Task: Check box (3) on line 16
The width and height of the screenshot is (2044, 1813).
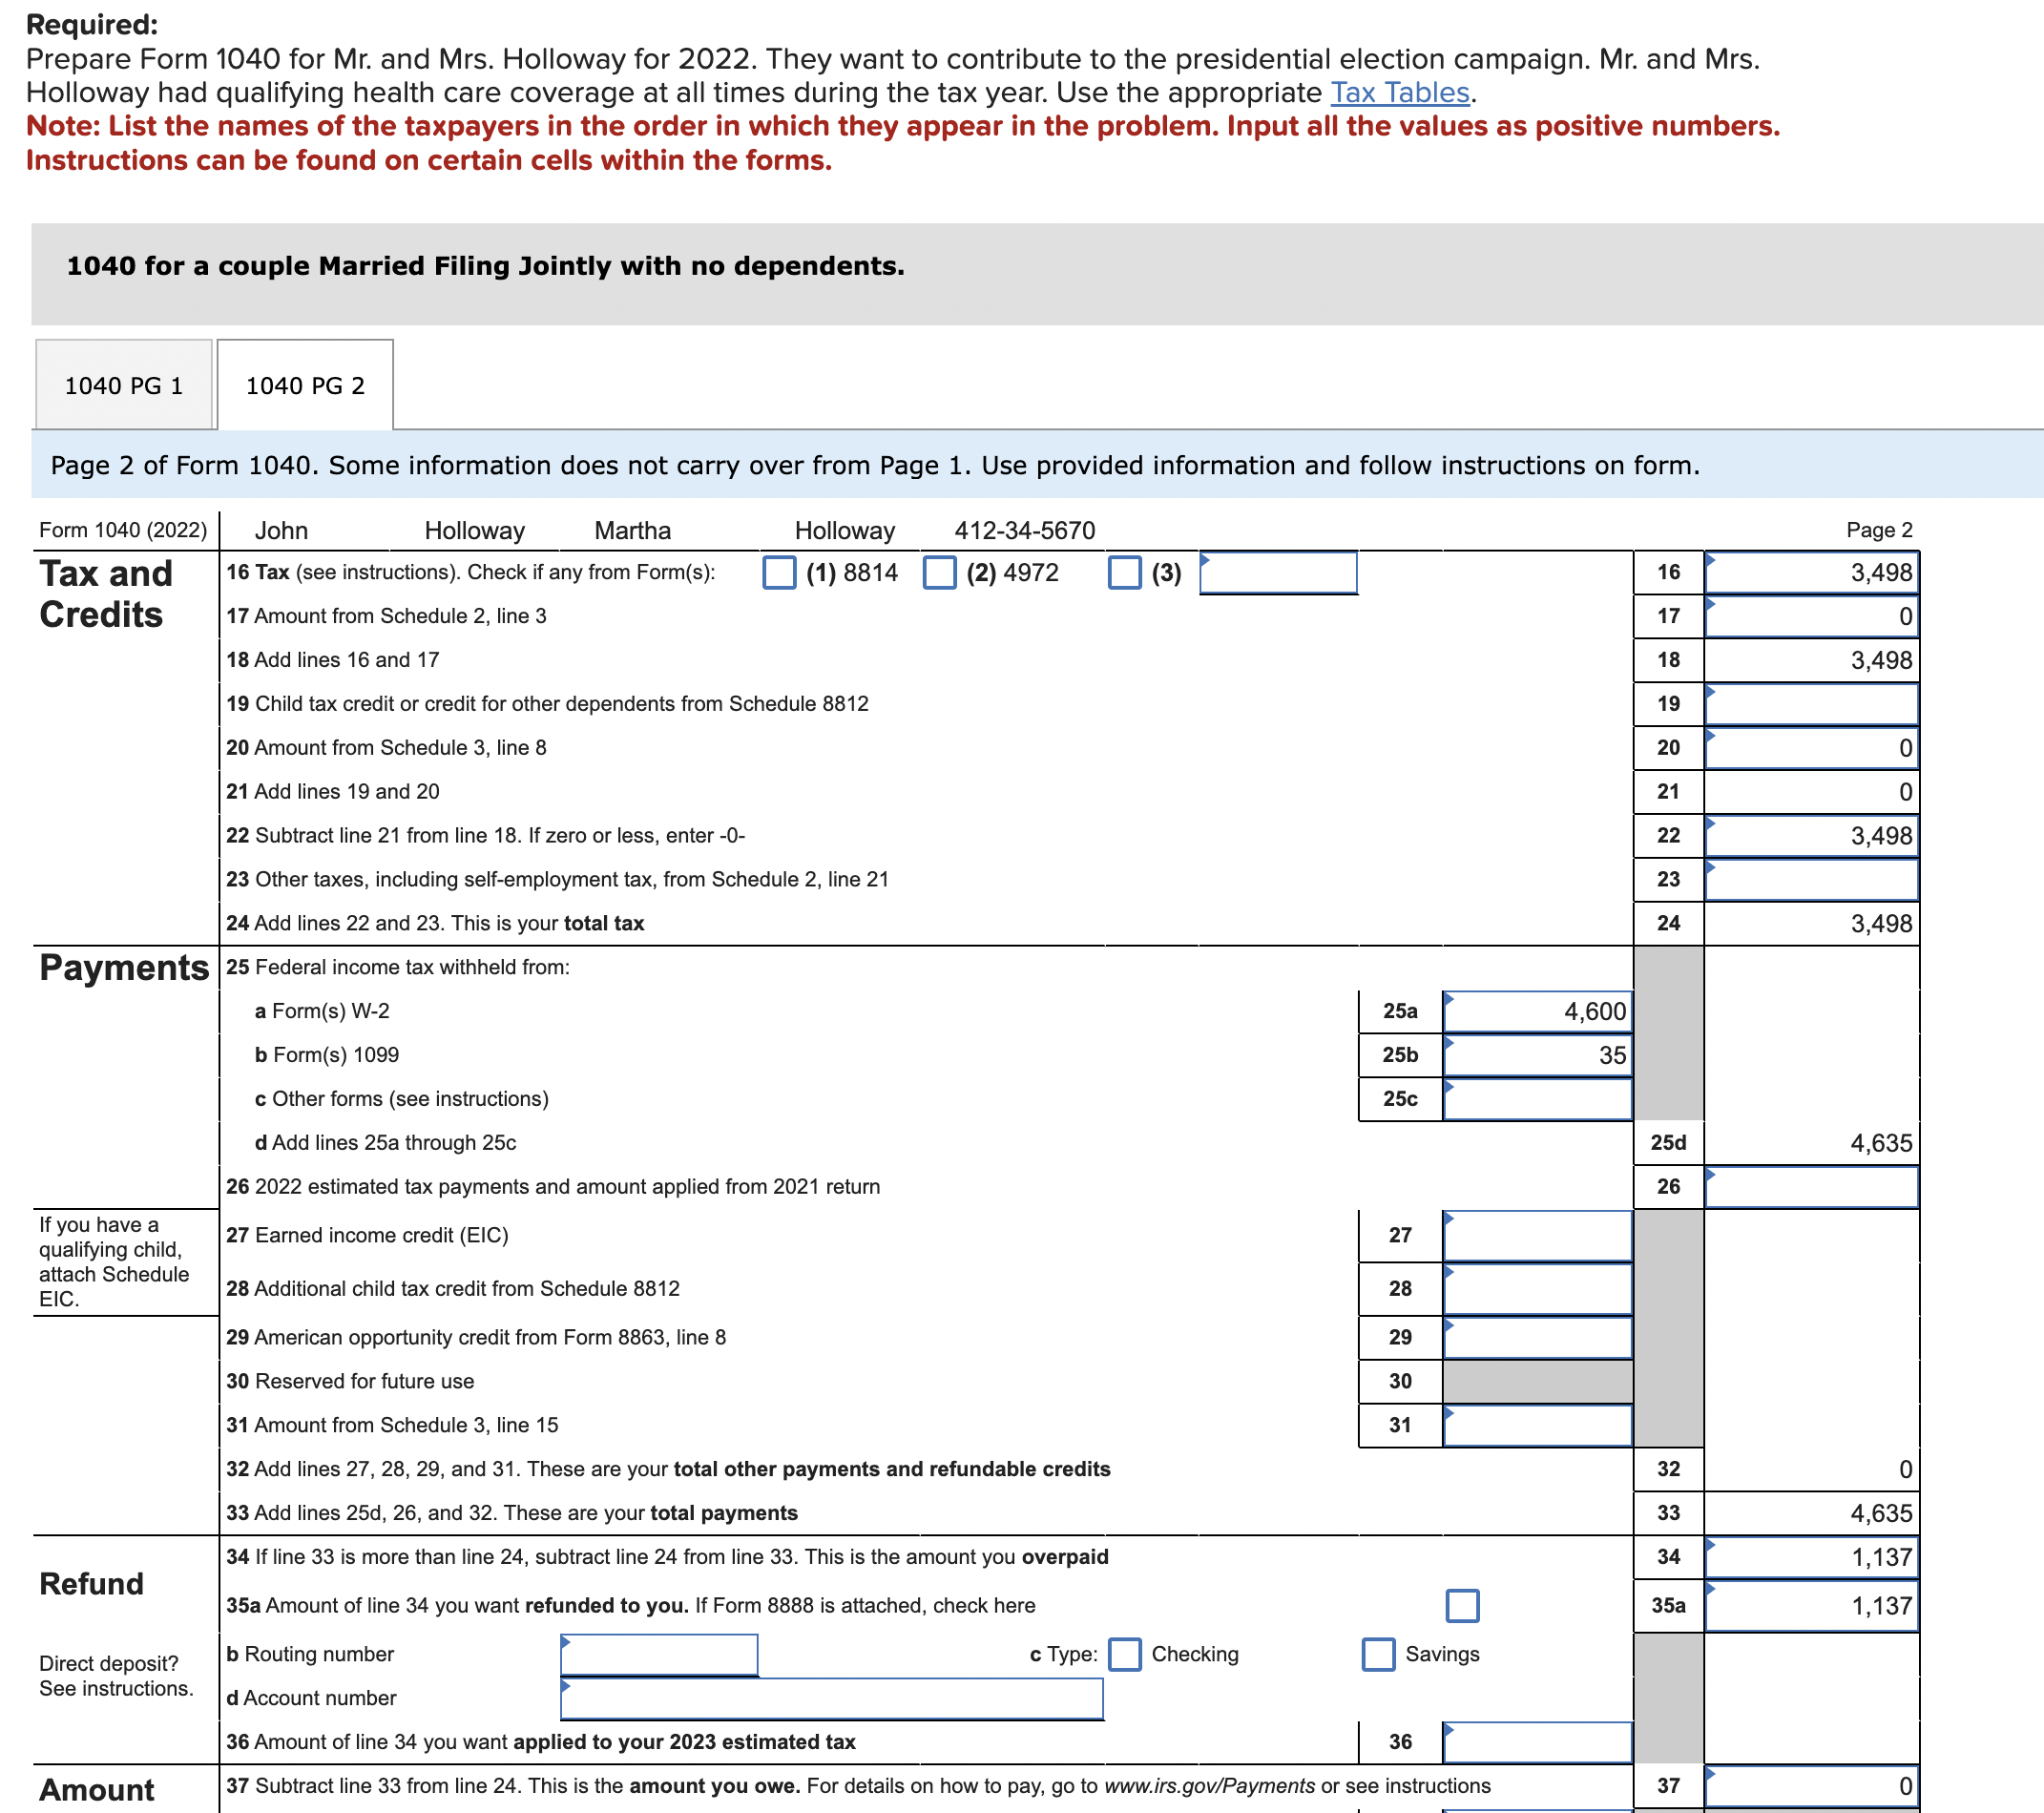Action: 1124,573
